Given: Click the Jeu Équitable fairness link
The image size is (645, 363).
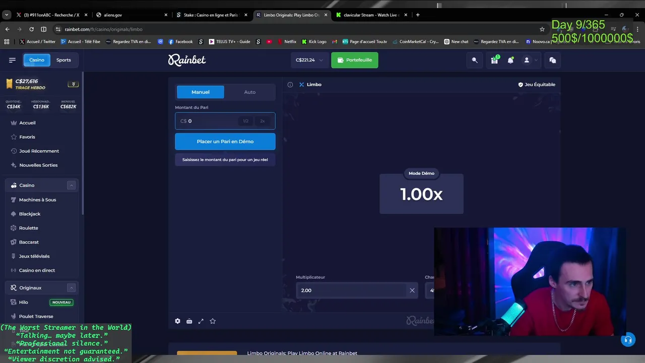Looking at the screenshot, I should coord(537,85).
